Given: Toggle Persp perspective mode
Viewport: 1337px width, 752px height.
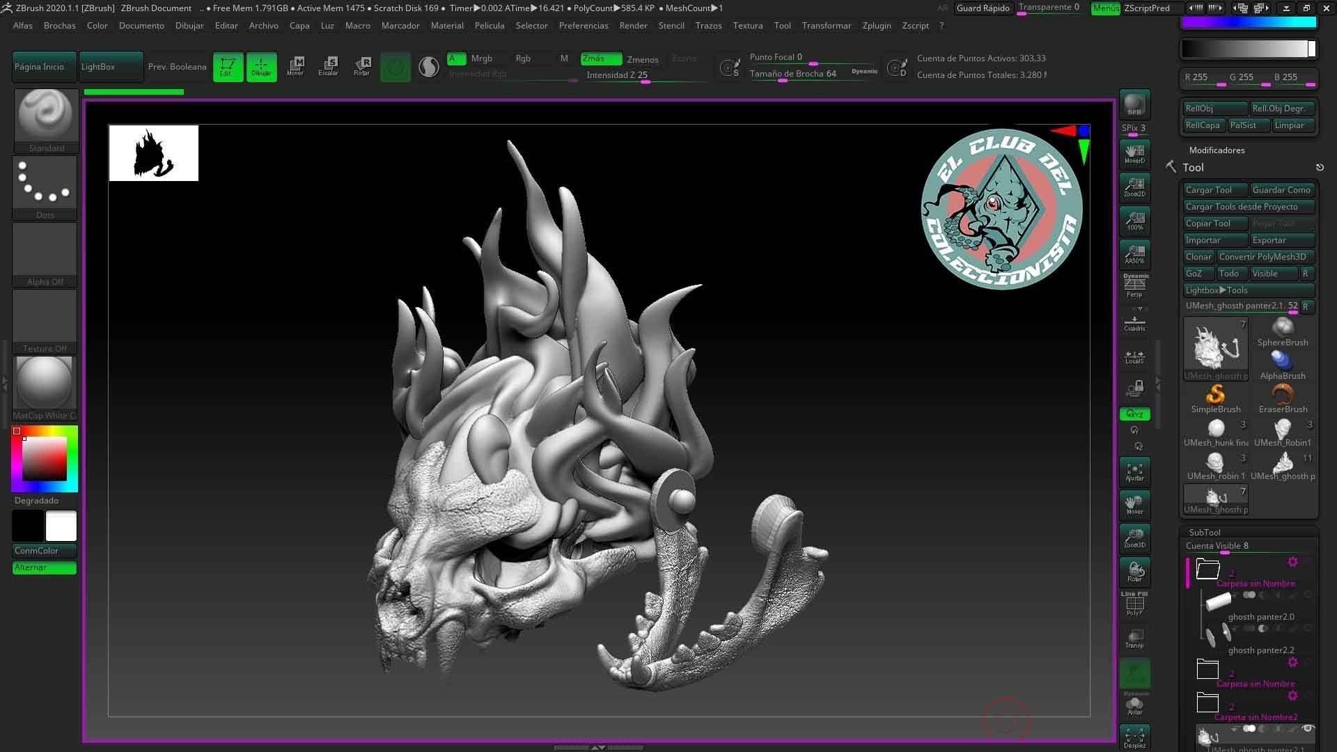Looking at the screenshot, I should tap(1134, 286).
